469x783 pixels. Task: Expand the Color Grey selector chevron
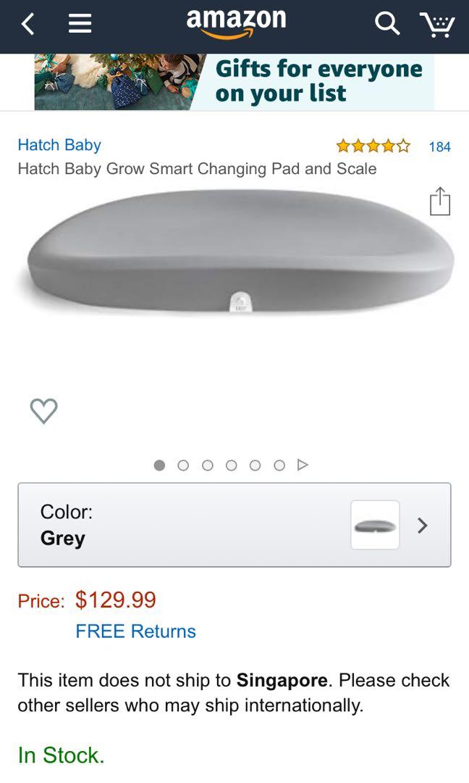click(x=423, y=526)
